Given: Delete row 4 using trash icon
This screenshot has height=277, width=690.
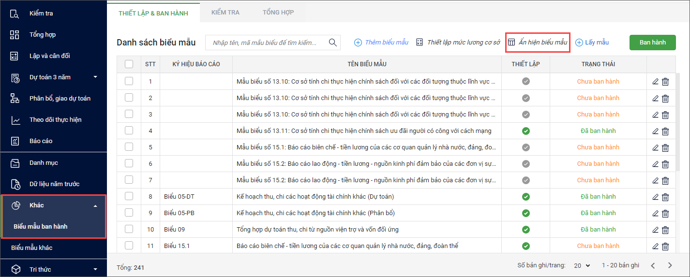Looking at the screenshot, I should [665, 131].
